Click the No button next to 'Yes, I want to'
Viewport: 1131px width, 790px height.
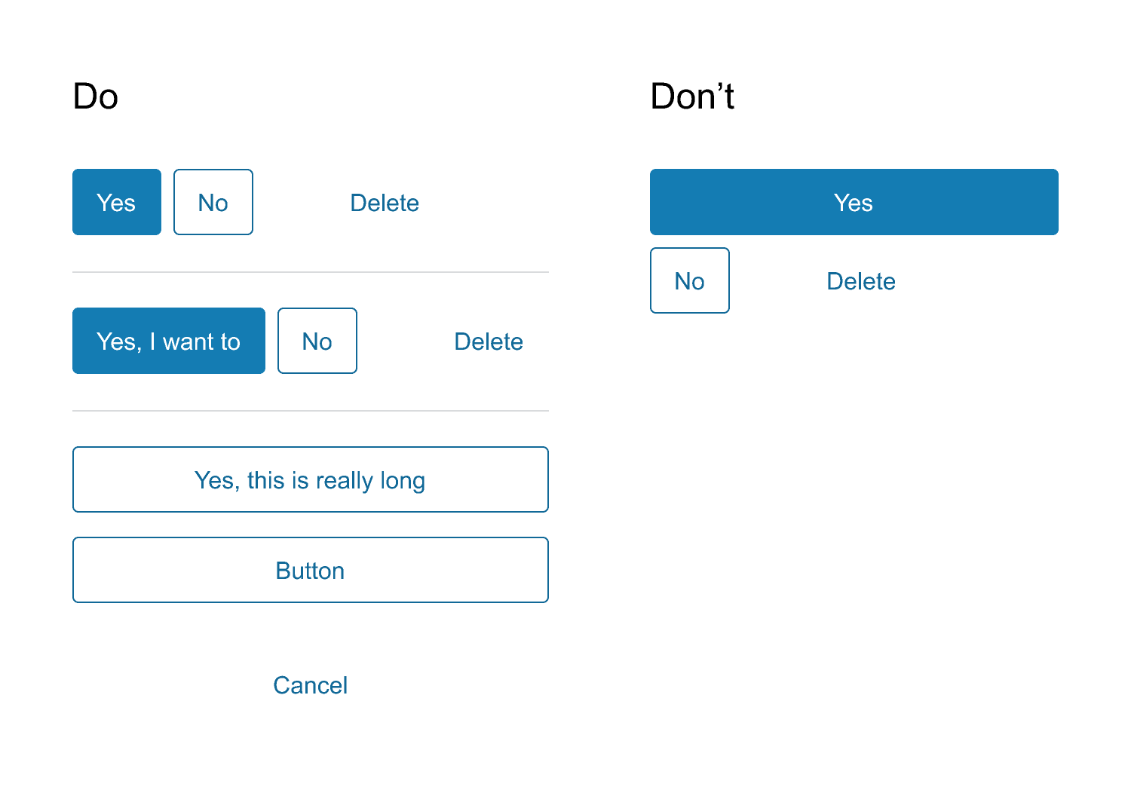(x=317, y=341)
